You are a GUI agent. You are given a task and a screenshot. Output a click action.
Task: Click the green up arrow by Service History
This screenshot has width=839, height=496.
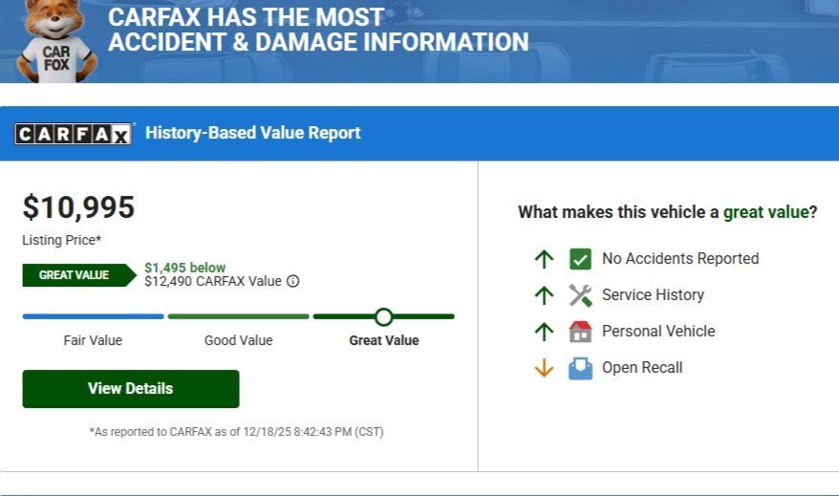[544, 295]
